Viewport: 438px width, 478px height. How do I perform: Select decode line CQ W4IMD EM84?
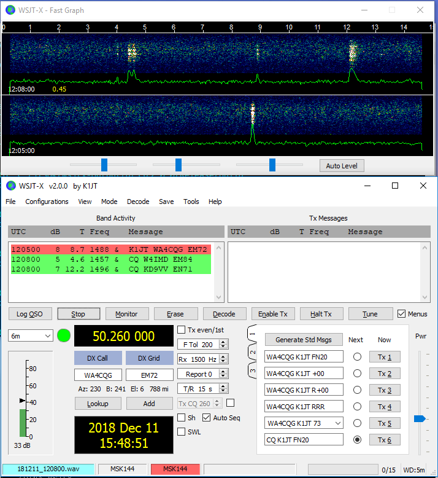click(111, 259)
